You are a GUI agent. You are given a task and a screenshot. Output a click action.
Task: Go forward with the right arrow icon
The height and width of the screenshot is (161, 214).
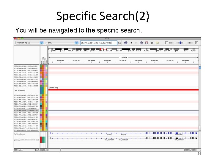(136, 43)
